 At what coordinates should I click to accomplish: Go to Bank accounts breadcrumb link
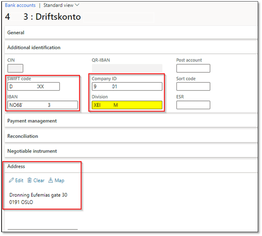[x=20, y=5]
